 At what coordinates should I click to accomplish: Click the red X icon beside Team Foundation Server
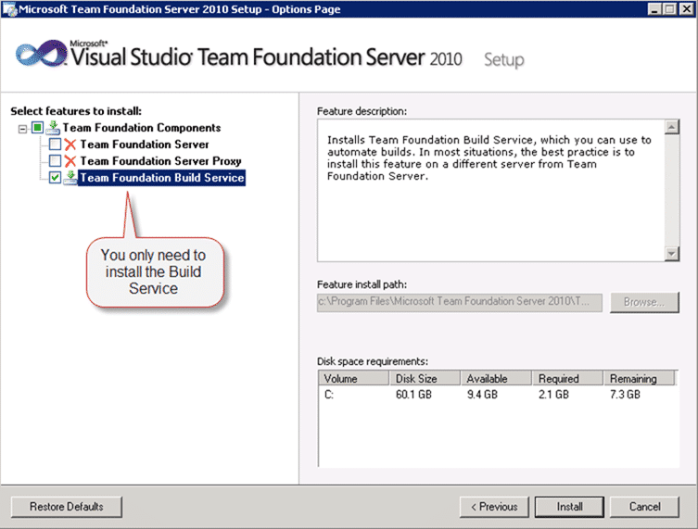point(70,145)
